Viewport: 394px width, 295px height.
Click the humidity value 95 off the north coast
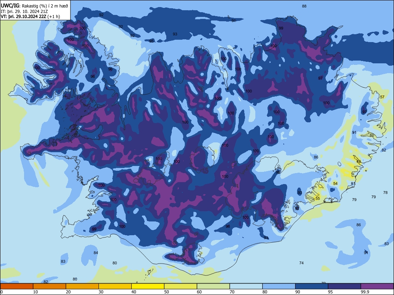152,41
